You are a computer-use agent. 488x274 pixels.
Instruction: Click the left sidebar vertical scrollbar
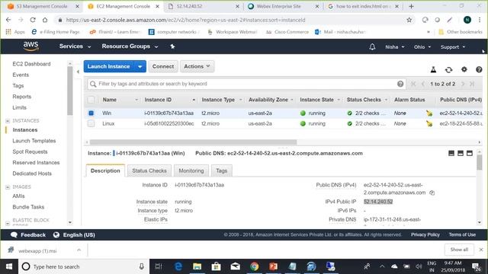(69, 91)
